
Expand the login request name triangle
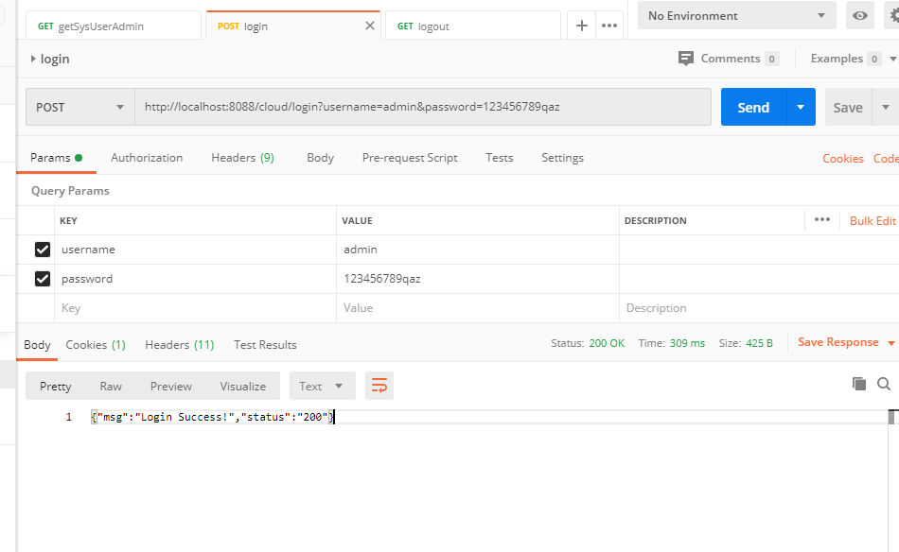coord(33,59)
